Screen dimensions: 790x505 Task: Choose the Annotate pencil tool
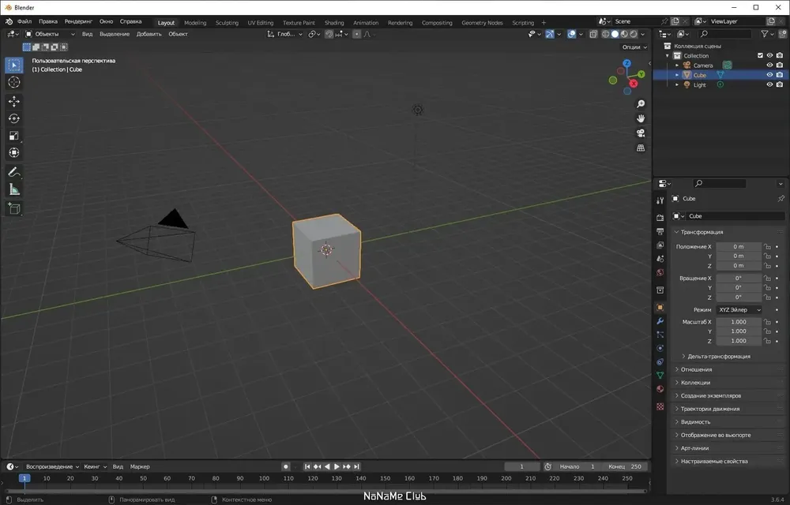(13, 173)
